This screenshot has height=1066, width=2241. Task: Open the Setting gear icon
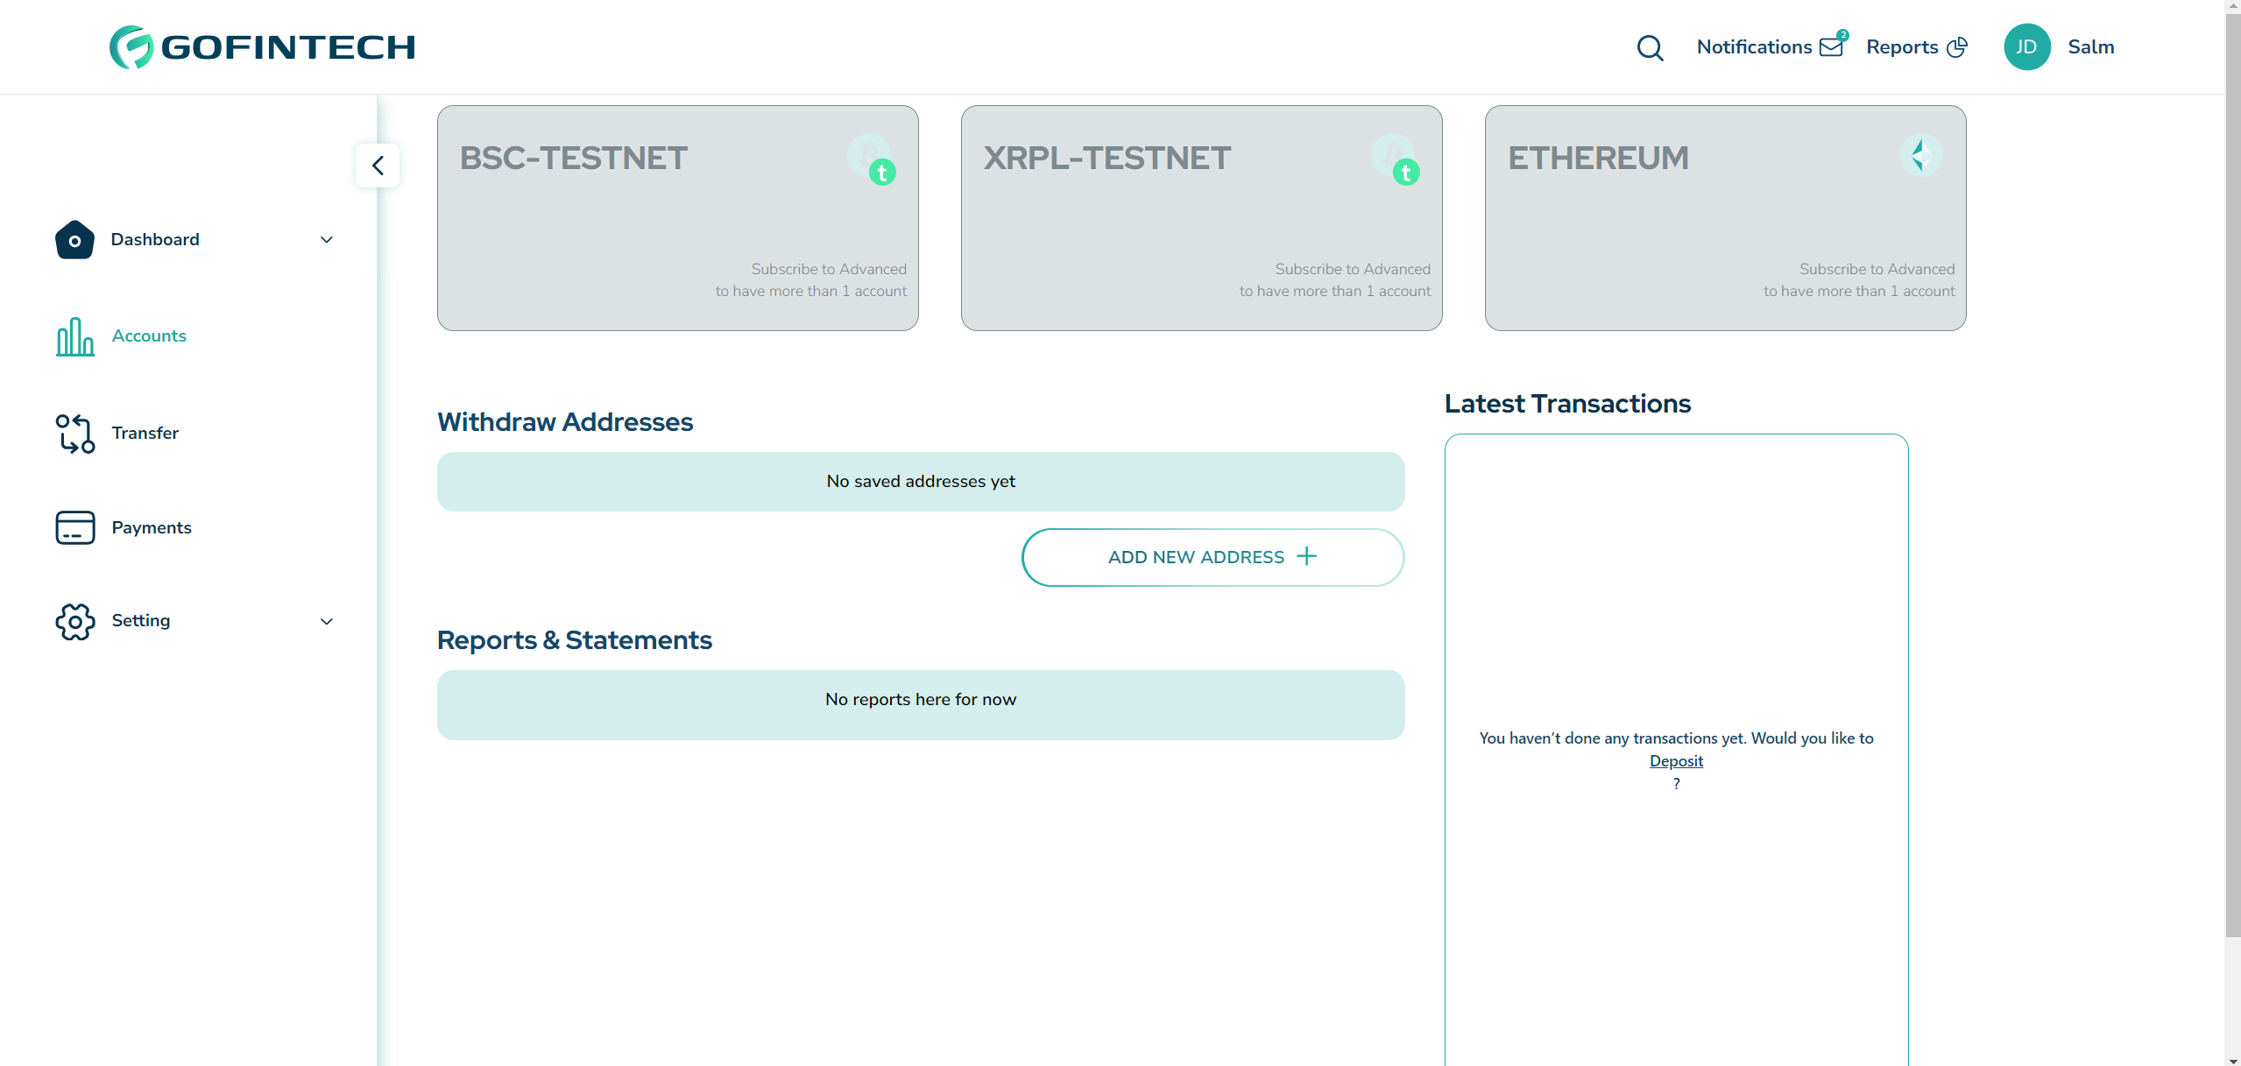pos(74,621)
